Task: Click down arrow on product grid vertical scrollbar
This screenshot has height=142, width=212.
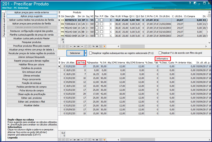Action: click(210, 43)
